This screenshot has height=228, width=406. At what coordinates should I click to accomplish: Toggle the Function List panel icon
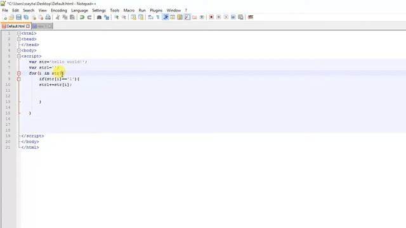point(187,17)
